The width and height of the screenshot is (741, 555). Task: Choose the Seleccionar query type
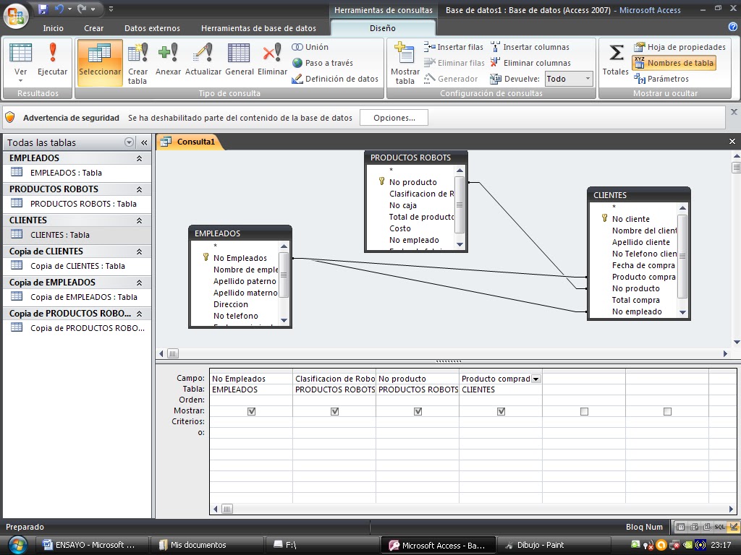point(100,63)
